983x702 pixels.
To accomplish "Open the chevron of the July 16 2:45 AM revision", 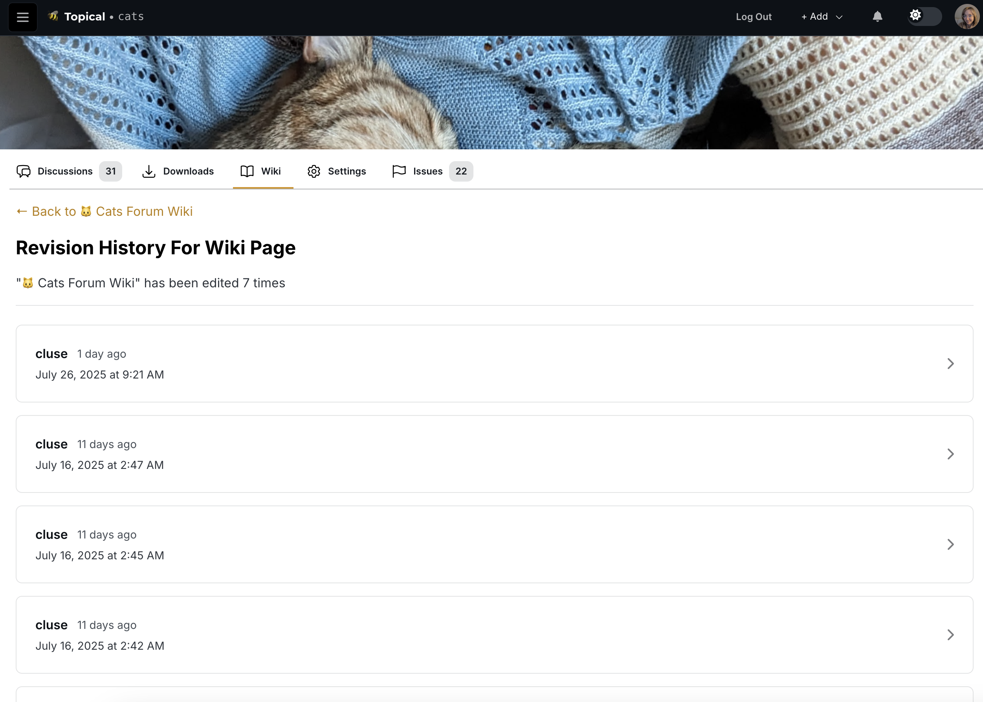I will (951, 544).
